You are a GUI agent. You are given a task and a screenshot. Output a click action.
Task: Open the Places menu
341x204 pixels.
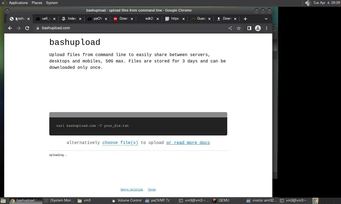[37, 3]
